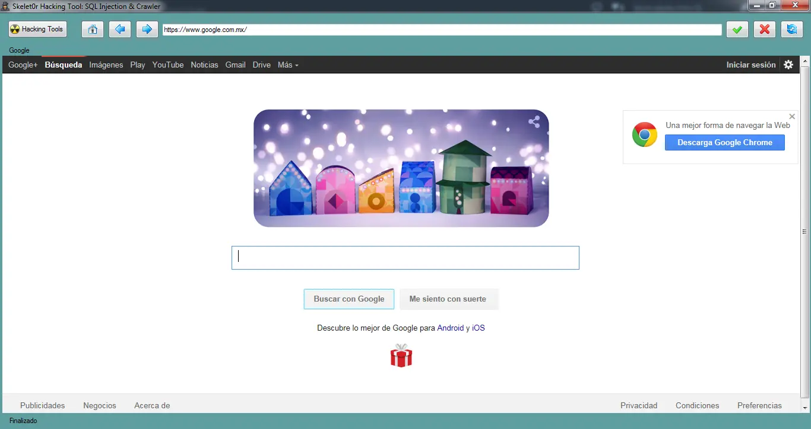Navigate back with the left arrow

(120, 29)
